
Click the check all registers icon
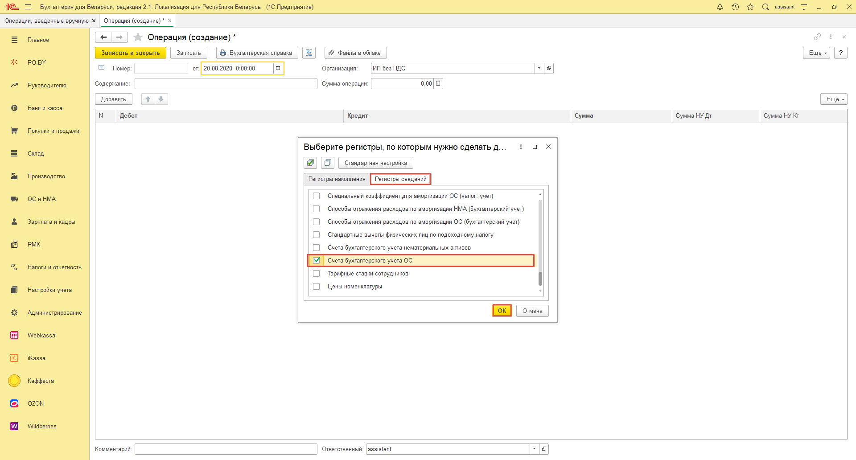tap(310, 163)
